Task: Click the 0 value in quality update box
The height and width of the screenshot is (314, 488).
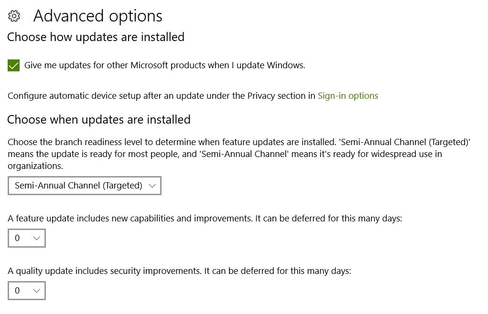Action: point(17,291)
